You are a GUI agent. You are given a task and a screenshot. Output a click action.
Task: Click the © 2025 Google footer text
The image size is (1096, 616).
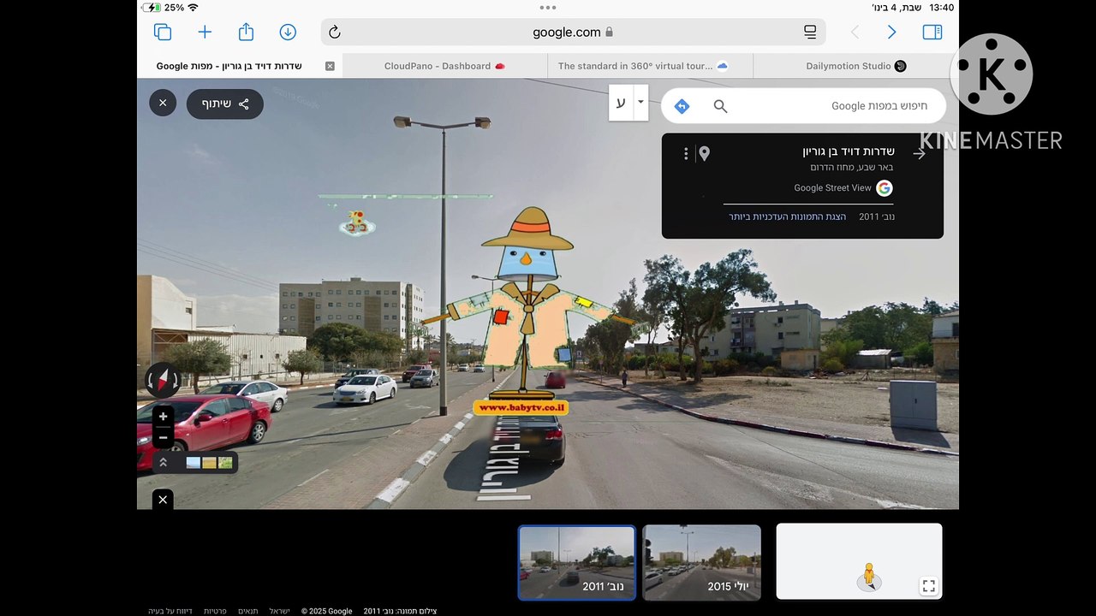tap(327, 611)
